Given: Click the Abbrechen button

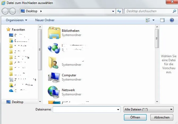Looking at the screenshot, I should coord(162,117).
